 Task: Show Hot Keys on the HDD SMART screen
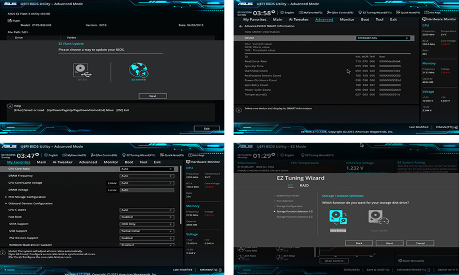[433, 12]
